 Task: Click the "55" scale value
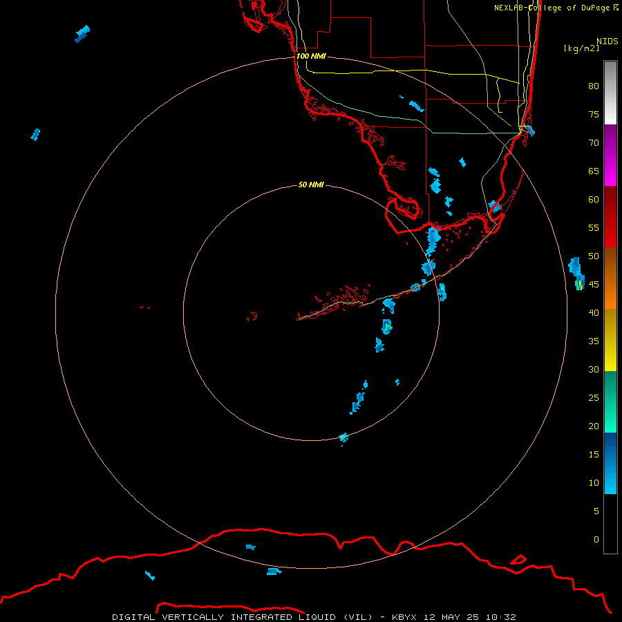(594, 228)
